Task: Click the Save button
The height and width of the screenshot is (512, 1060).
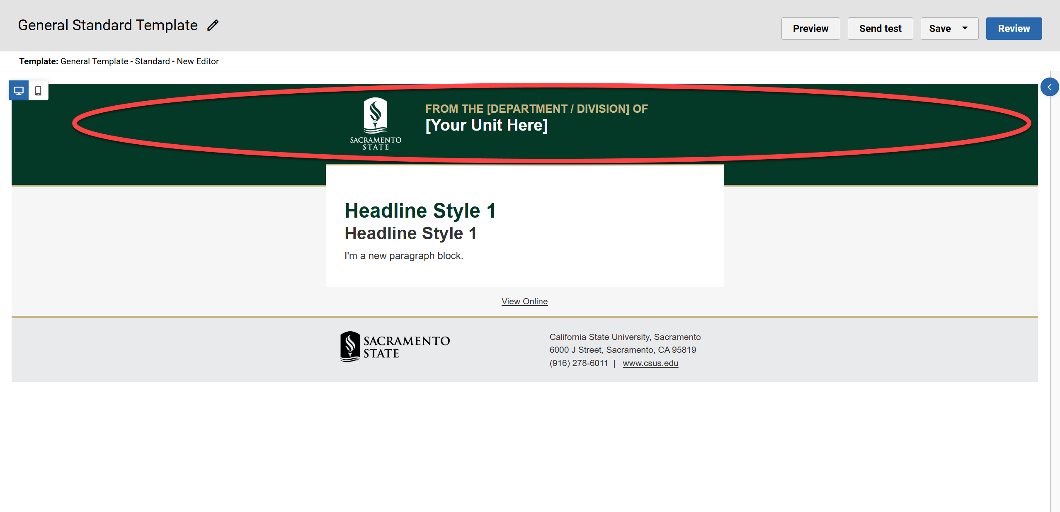Action: click(x=940, y=29)
